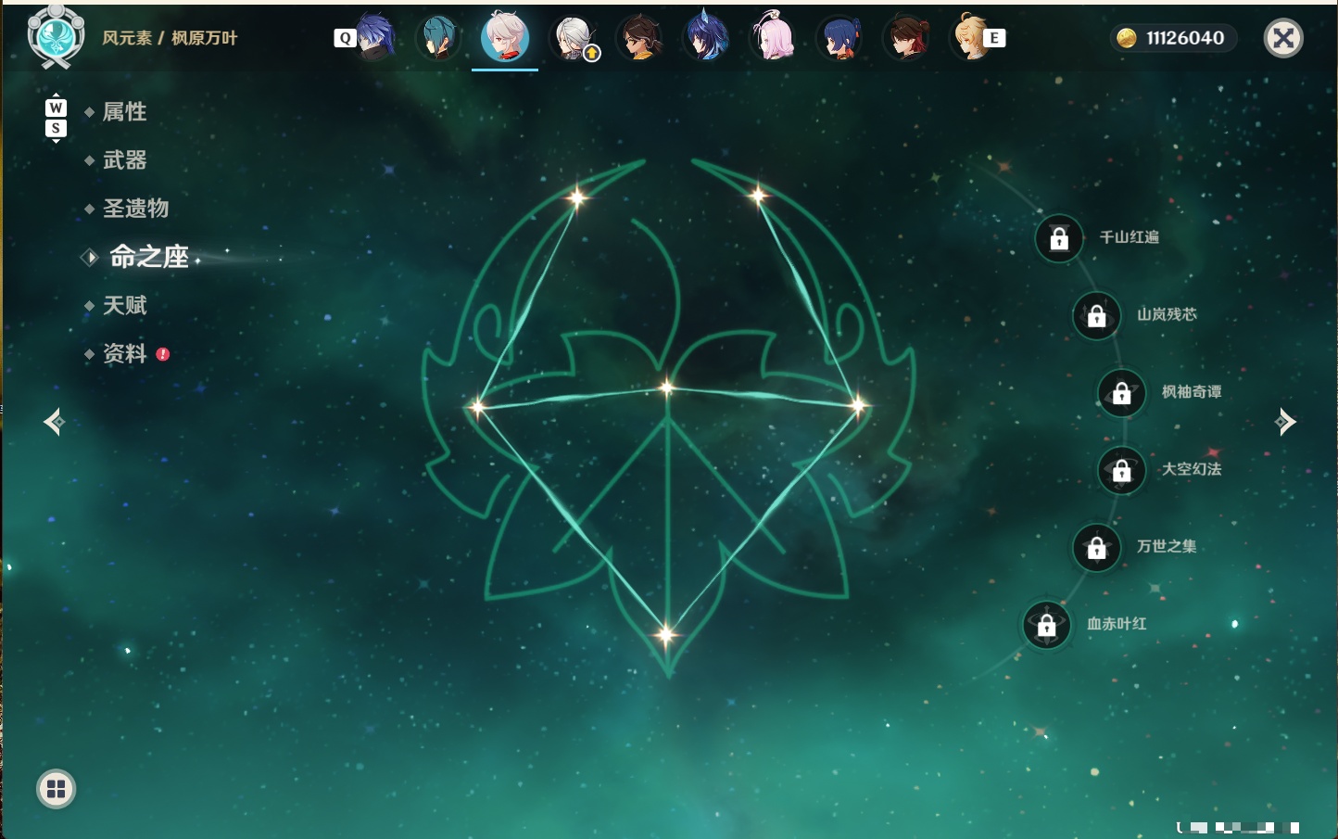
Task: Go to the 圣遗物 artifacts tab
Action: click(x=135, y=209)
